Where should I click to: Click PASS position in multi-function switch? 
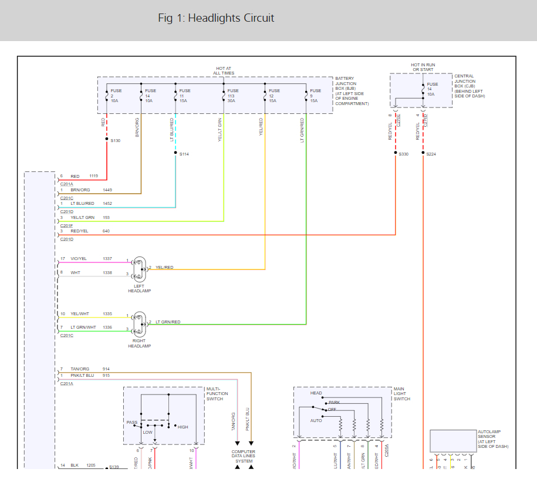point(132,423)
